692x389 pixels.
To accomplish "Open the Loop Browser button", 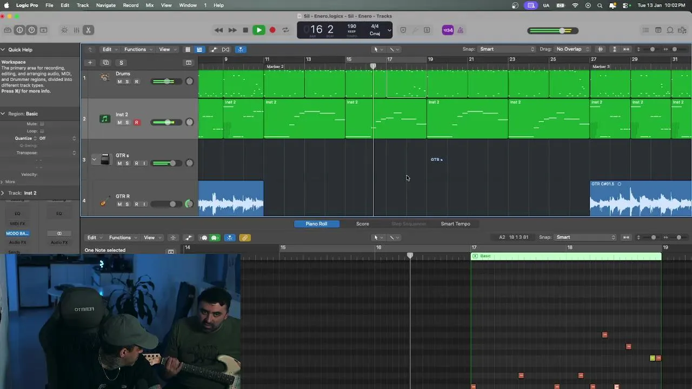I will tap(670, 30).
